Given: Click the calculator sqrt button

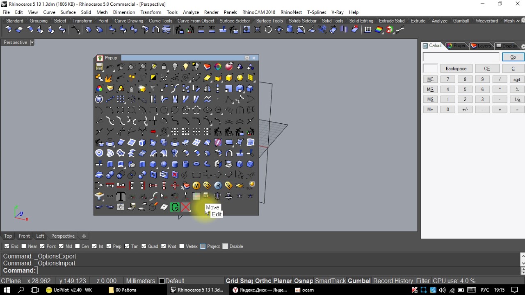Looking at the screenshot, I should (517, 79).
